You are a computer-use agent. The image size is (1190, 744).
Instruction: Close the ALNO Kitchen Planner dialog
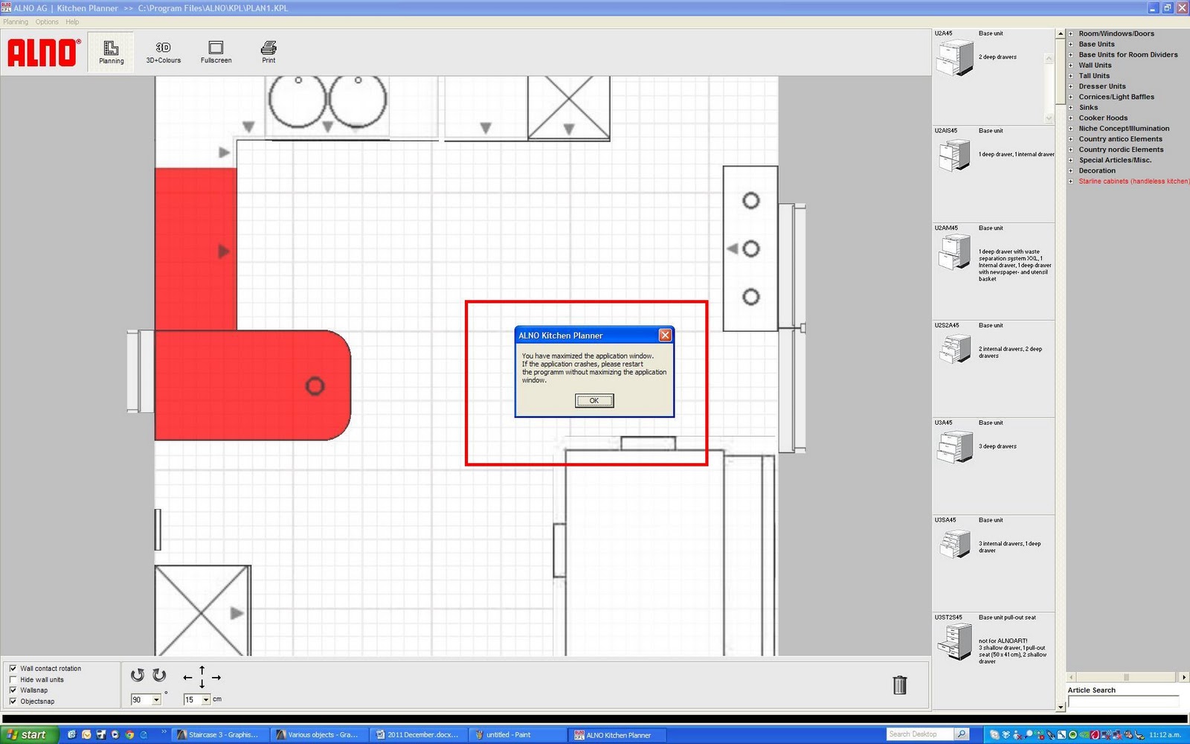[x=666, y=336]
